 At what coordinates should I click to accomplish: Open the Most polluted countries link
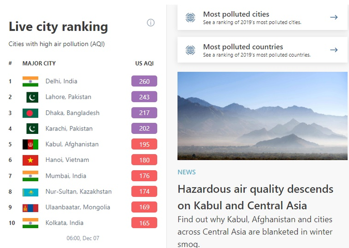[x=243, y=47]
